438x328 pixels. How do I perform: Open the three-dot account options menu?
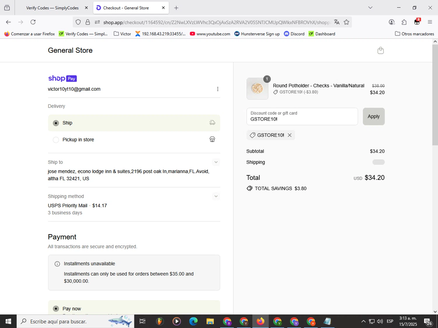(218, 89)
